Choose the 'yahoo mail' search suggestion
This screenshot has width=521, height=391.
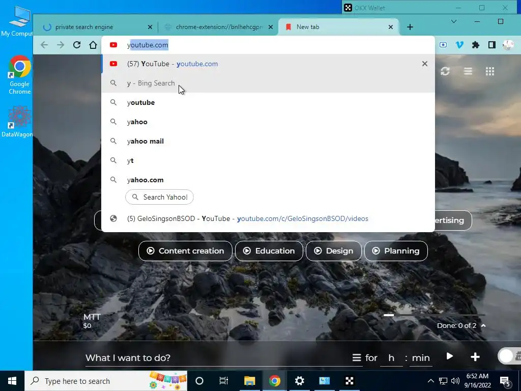[x=268, y=141]
